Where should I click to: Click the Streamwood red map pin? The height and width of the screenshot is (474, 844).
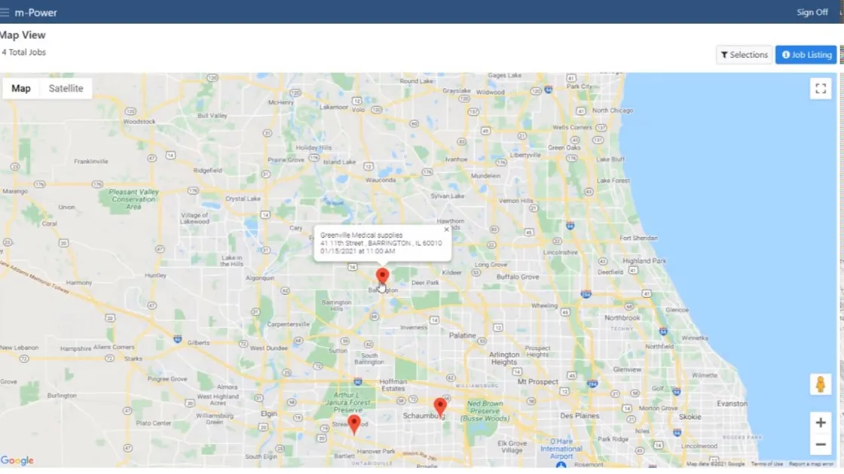tap(353, 424)
